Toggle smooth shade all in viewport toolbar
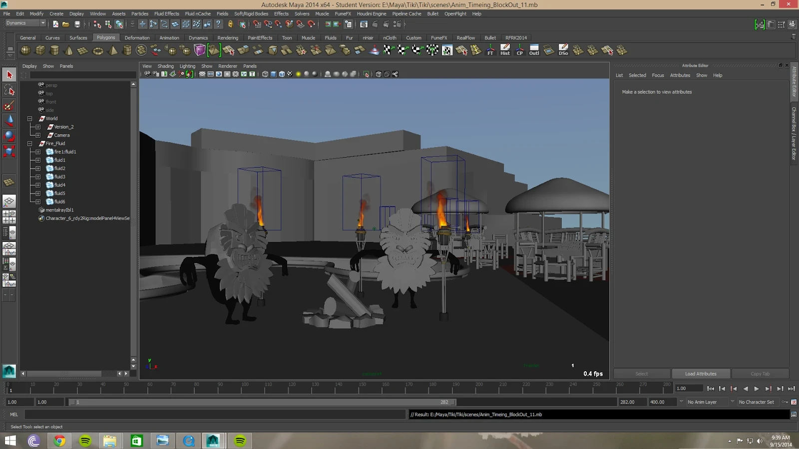 tap(274, 74)
